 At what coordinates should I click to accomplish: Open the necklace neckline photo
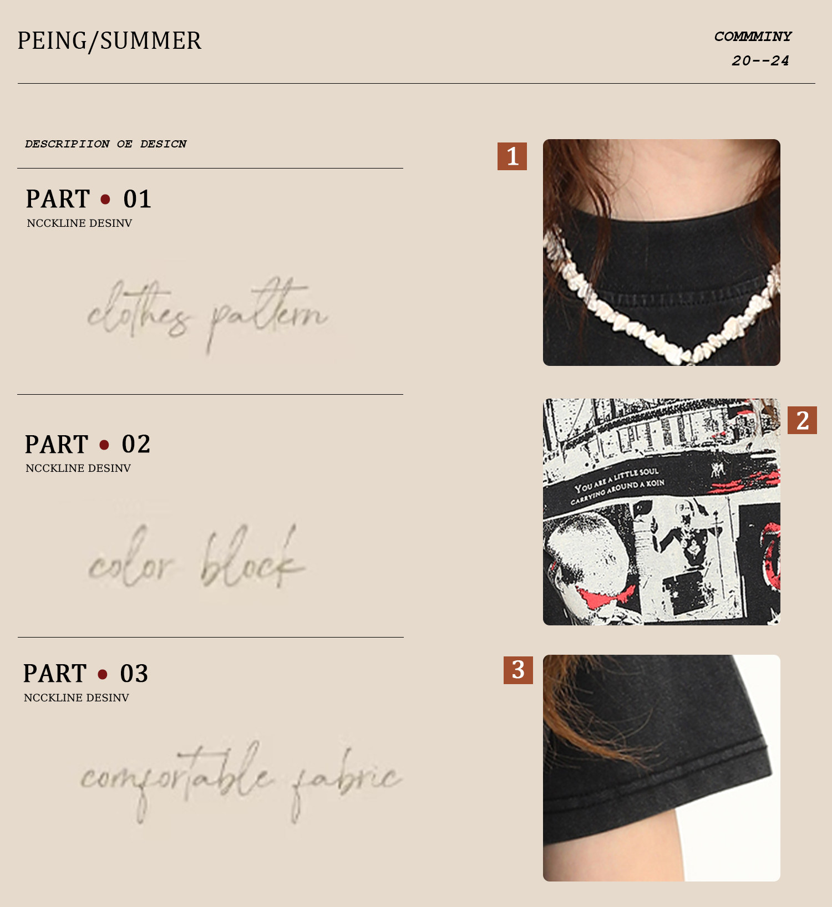(662, 252)
